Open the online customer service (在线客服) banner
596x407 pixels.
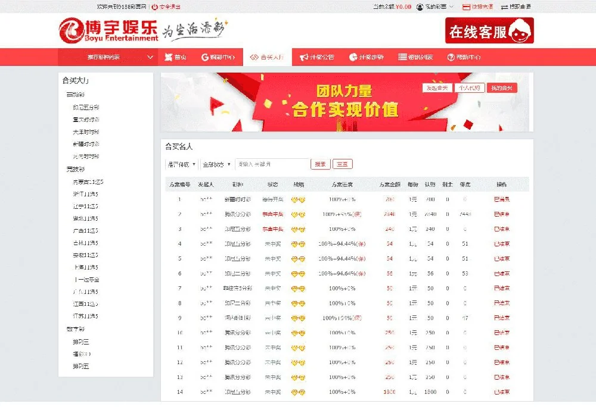[489, 30]
